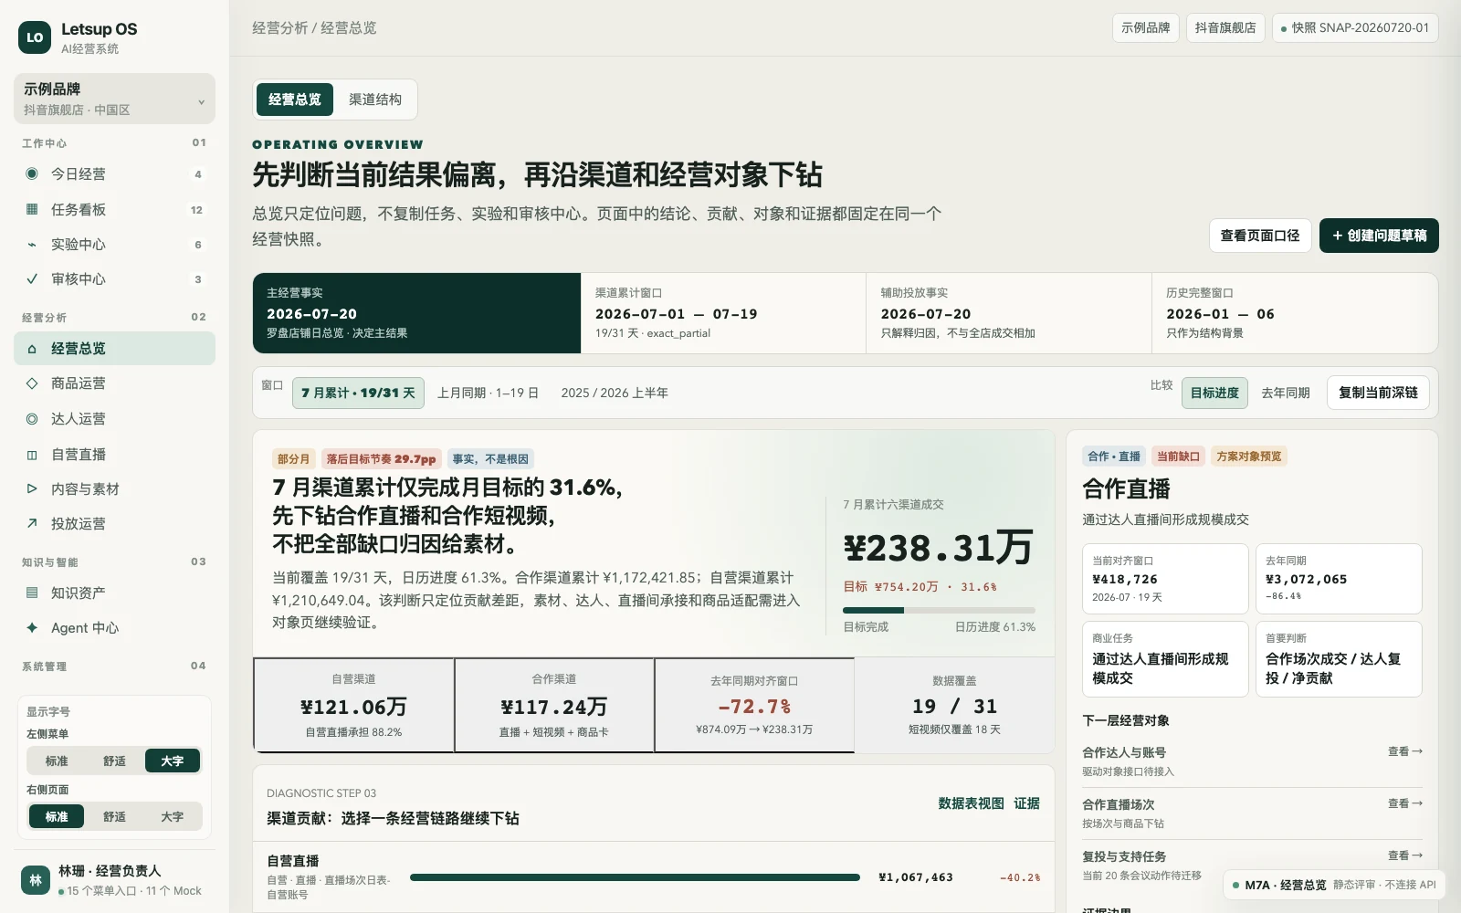Click the 任务看板 count badge 12
Viewport: 1461px width, 913px height.
tap(196, 210)
